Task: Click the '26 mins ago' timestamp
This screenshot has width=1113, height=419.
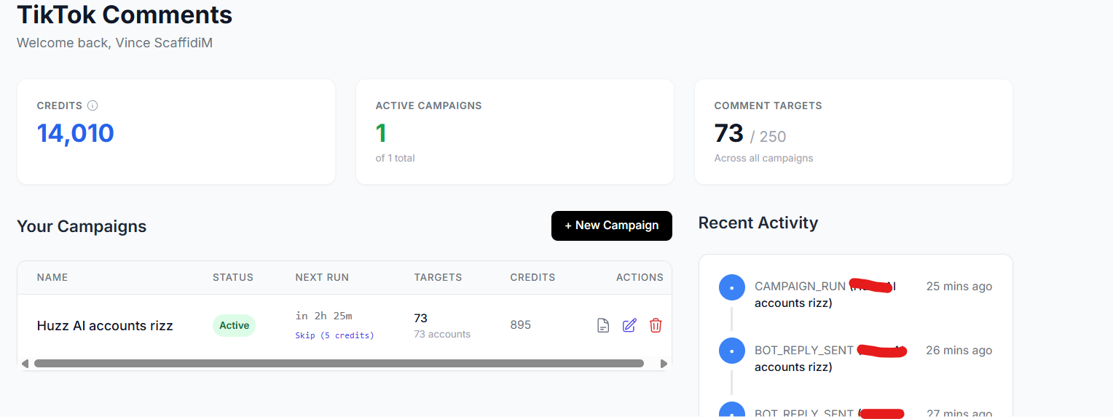Action: click(x=959, y=351)
